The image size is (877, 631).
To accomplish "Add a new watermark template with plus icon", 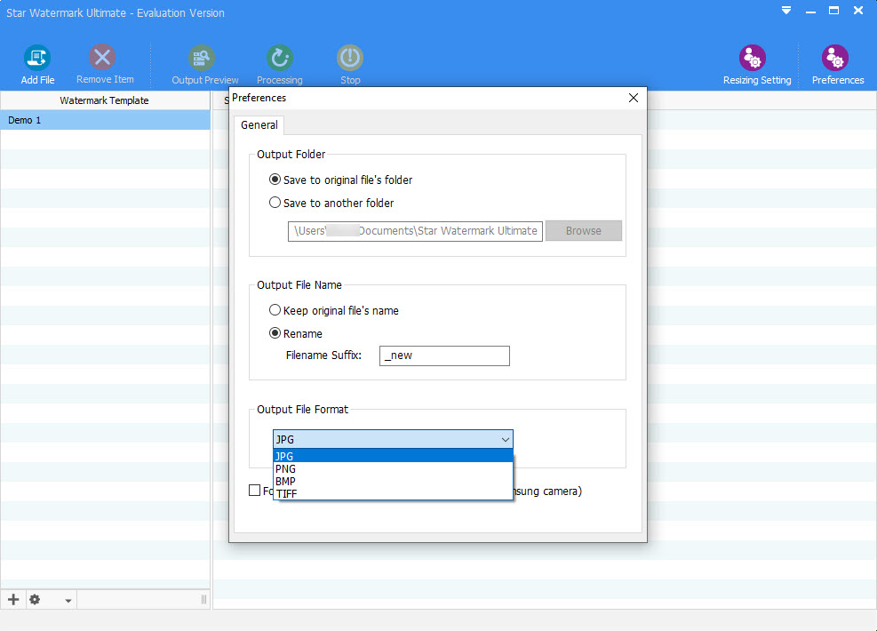I will click(13, 600).
